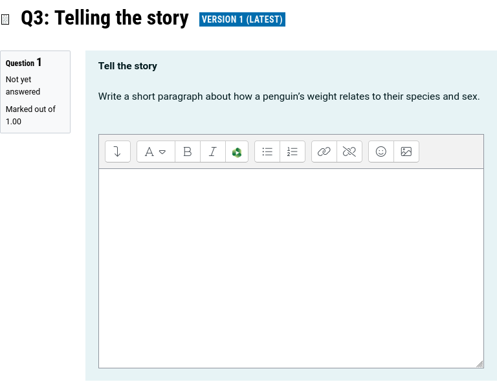Toggle bold formatting
This screenshot has height=382, width=497.
[x=188, y=152]
